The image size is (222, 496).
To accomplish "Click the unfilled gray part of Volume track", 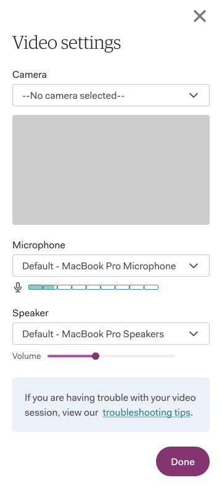I will (x=137, y=356).
